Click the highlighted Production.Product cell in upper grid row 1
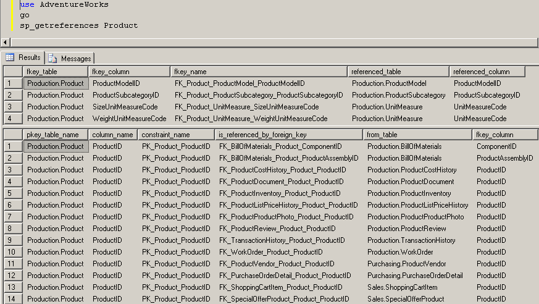Screen dimensions: 539x304 pos(56,83)
